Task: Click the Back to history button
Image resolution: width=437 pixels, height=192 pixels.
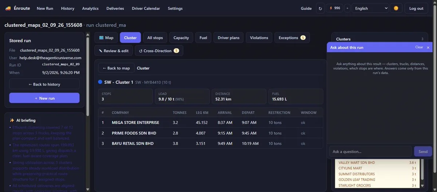Action: pyautogui.click(x=44, y=84)
